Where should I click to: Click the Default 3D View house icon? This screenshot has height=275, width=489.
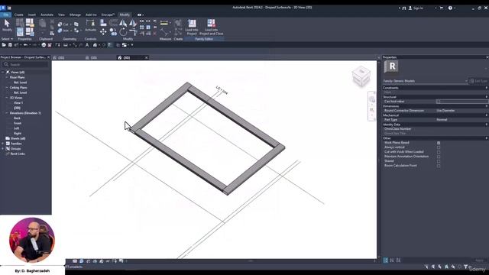[95, 45]
